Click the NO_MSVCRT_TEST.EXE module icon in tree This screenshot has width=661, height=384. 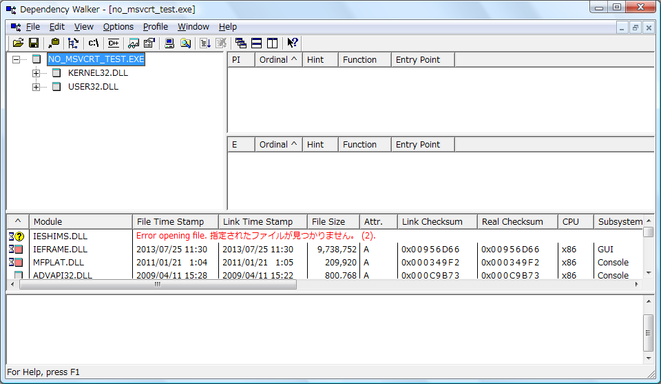(36, 59)
